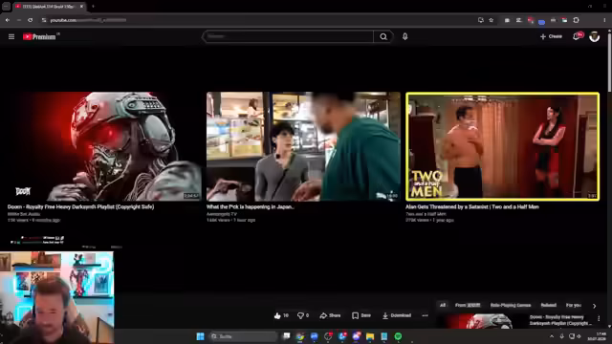Screen dimensions: 612x344
Task: Go to YouTube Premium home logo
Action: click(39, 36)
